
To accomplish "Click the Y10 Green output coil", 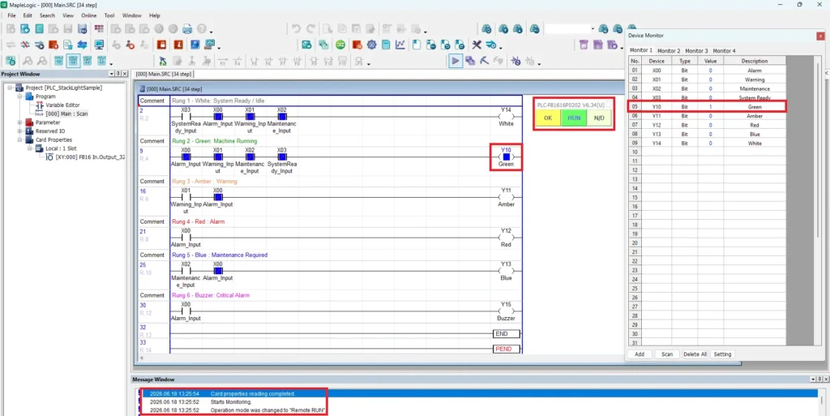I will click(506, 157).
